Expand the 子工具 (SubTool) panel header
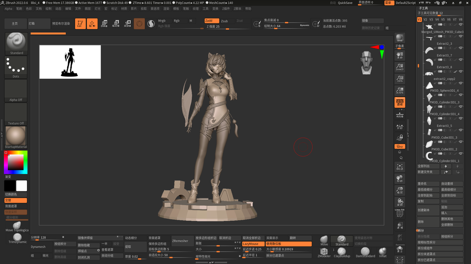Viewport: 471px width, 264px height. point(423,8)
